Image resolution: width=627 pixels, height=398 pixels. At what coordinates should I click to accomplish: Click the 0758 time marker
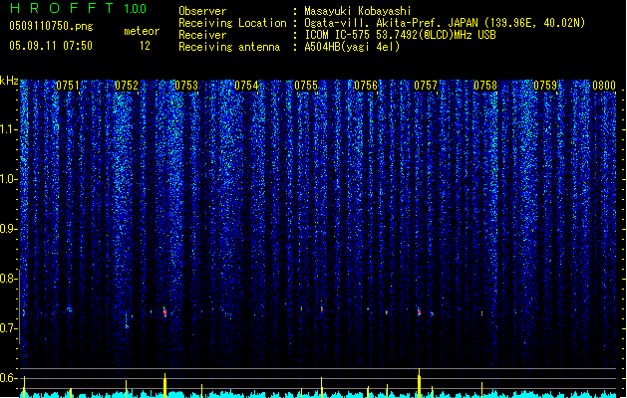point(485,86)
